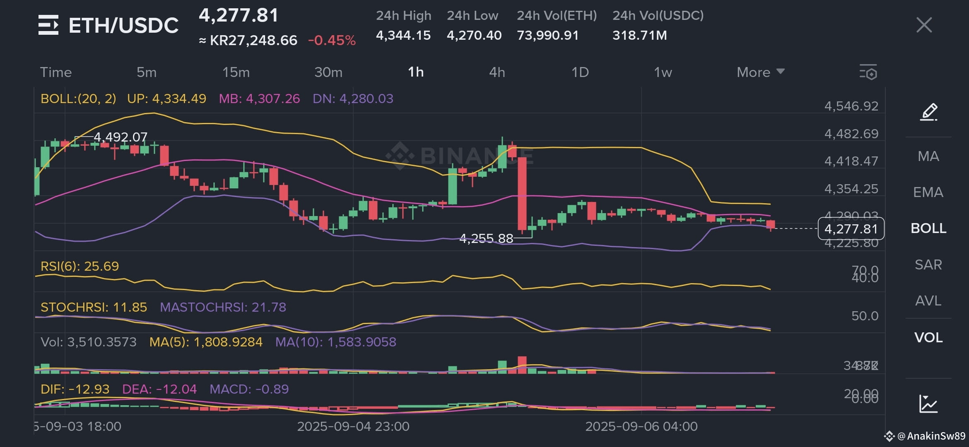
Task: Enable the EMA overlay indicator
Action: (928, 192)
